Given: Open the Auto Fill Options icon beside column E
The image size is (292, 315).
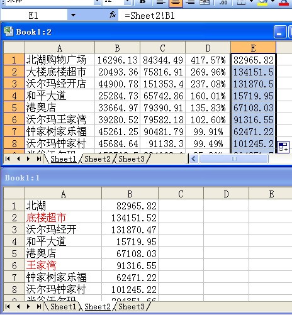Looking at the screenshot, I should coord(284,146).
